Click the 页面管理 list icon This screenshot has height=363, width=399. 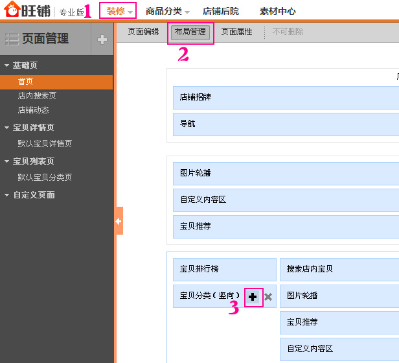coord(12,40)
